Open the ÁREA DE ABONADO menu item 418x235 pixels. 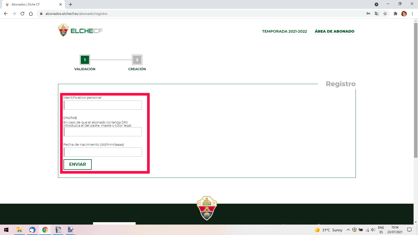click(335, 31)
